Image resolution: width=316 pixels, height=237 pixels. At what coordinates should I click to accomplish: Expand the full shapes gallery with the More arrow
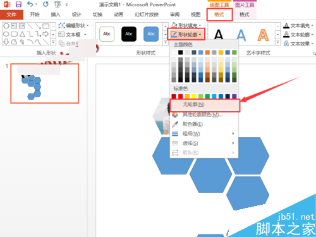coord(53,42)
